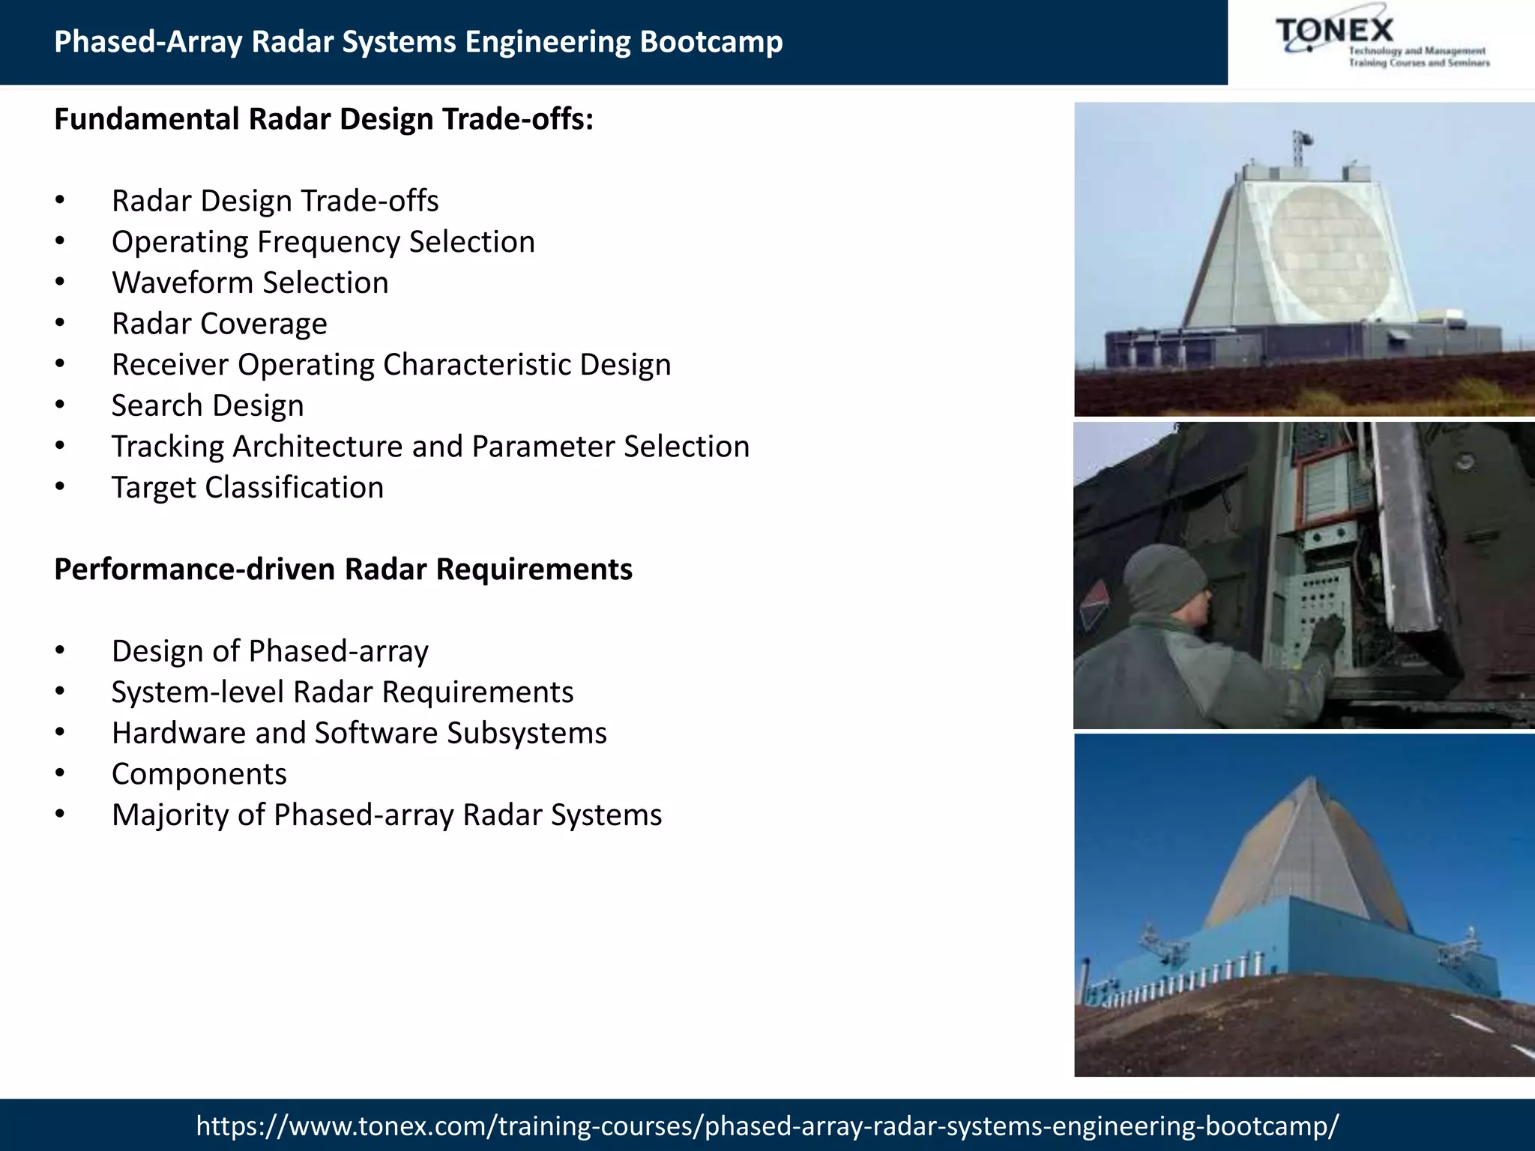The height and width of the screenshot is (1151, 1535).
Task: Click the Fundamental Radar Design Trade-offs heading
Action: click(323, 119)
